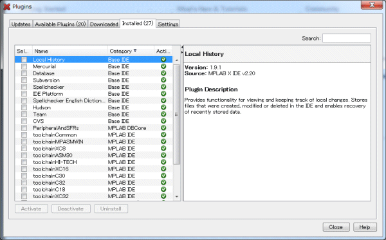Select the toolchainXC16 row
Viewport: 386px width, 240px height.
click(x=93, y=169)
